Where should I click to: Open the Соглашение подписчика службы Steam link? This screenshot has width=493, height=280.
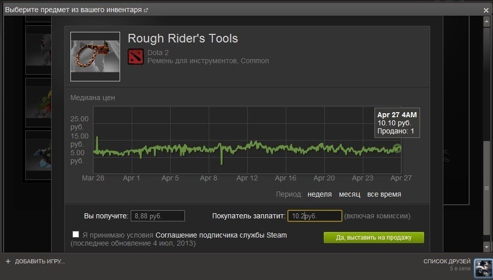[x=221, y=235]
